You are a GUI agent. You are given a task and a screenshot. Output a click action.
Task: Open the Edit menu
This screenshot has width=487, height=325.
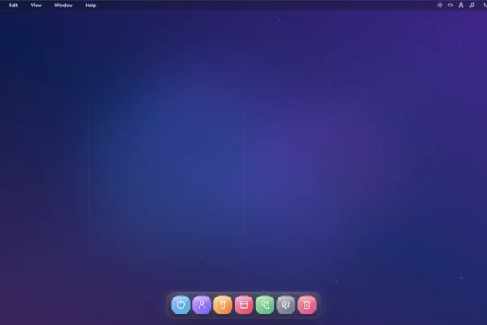[13, 5]
